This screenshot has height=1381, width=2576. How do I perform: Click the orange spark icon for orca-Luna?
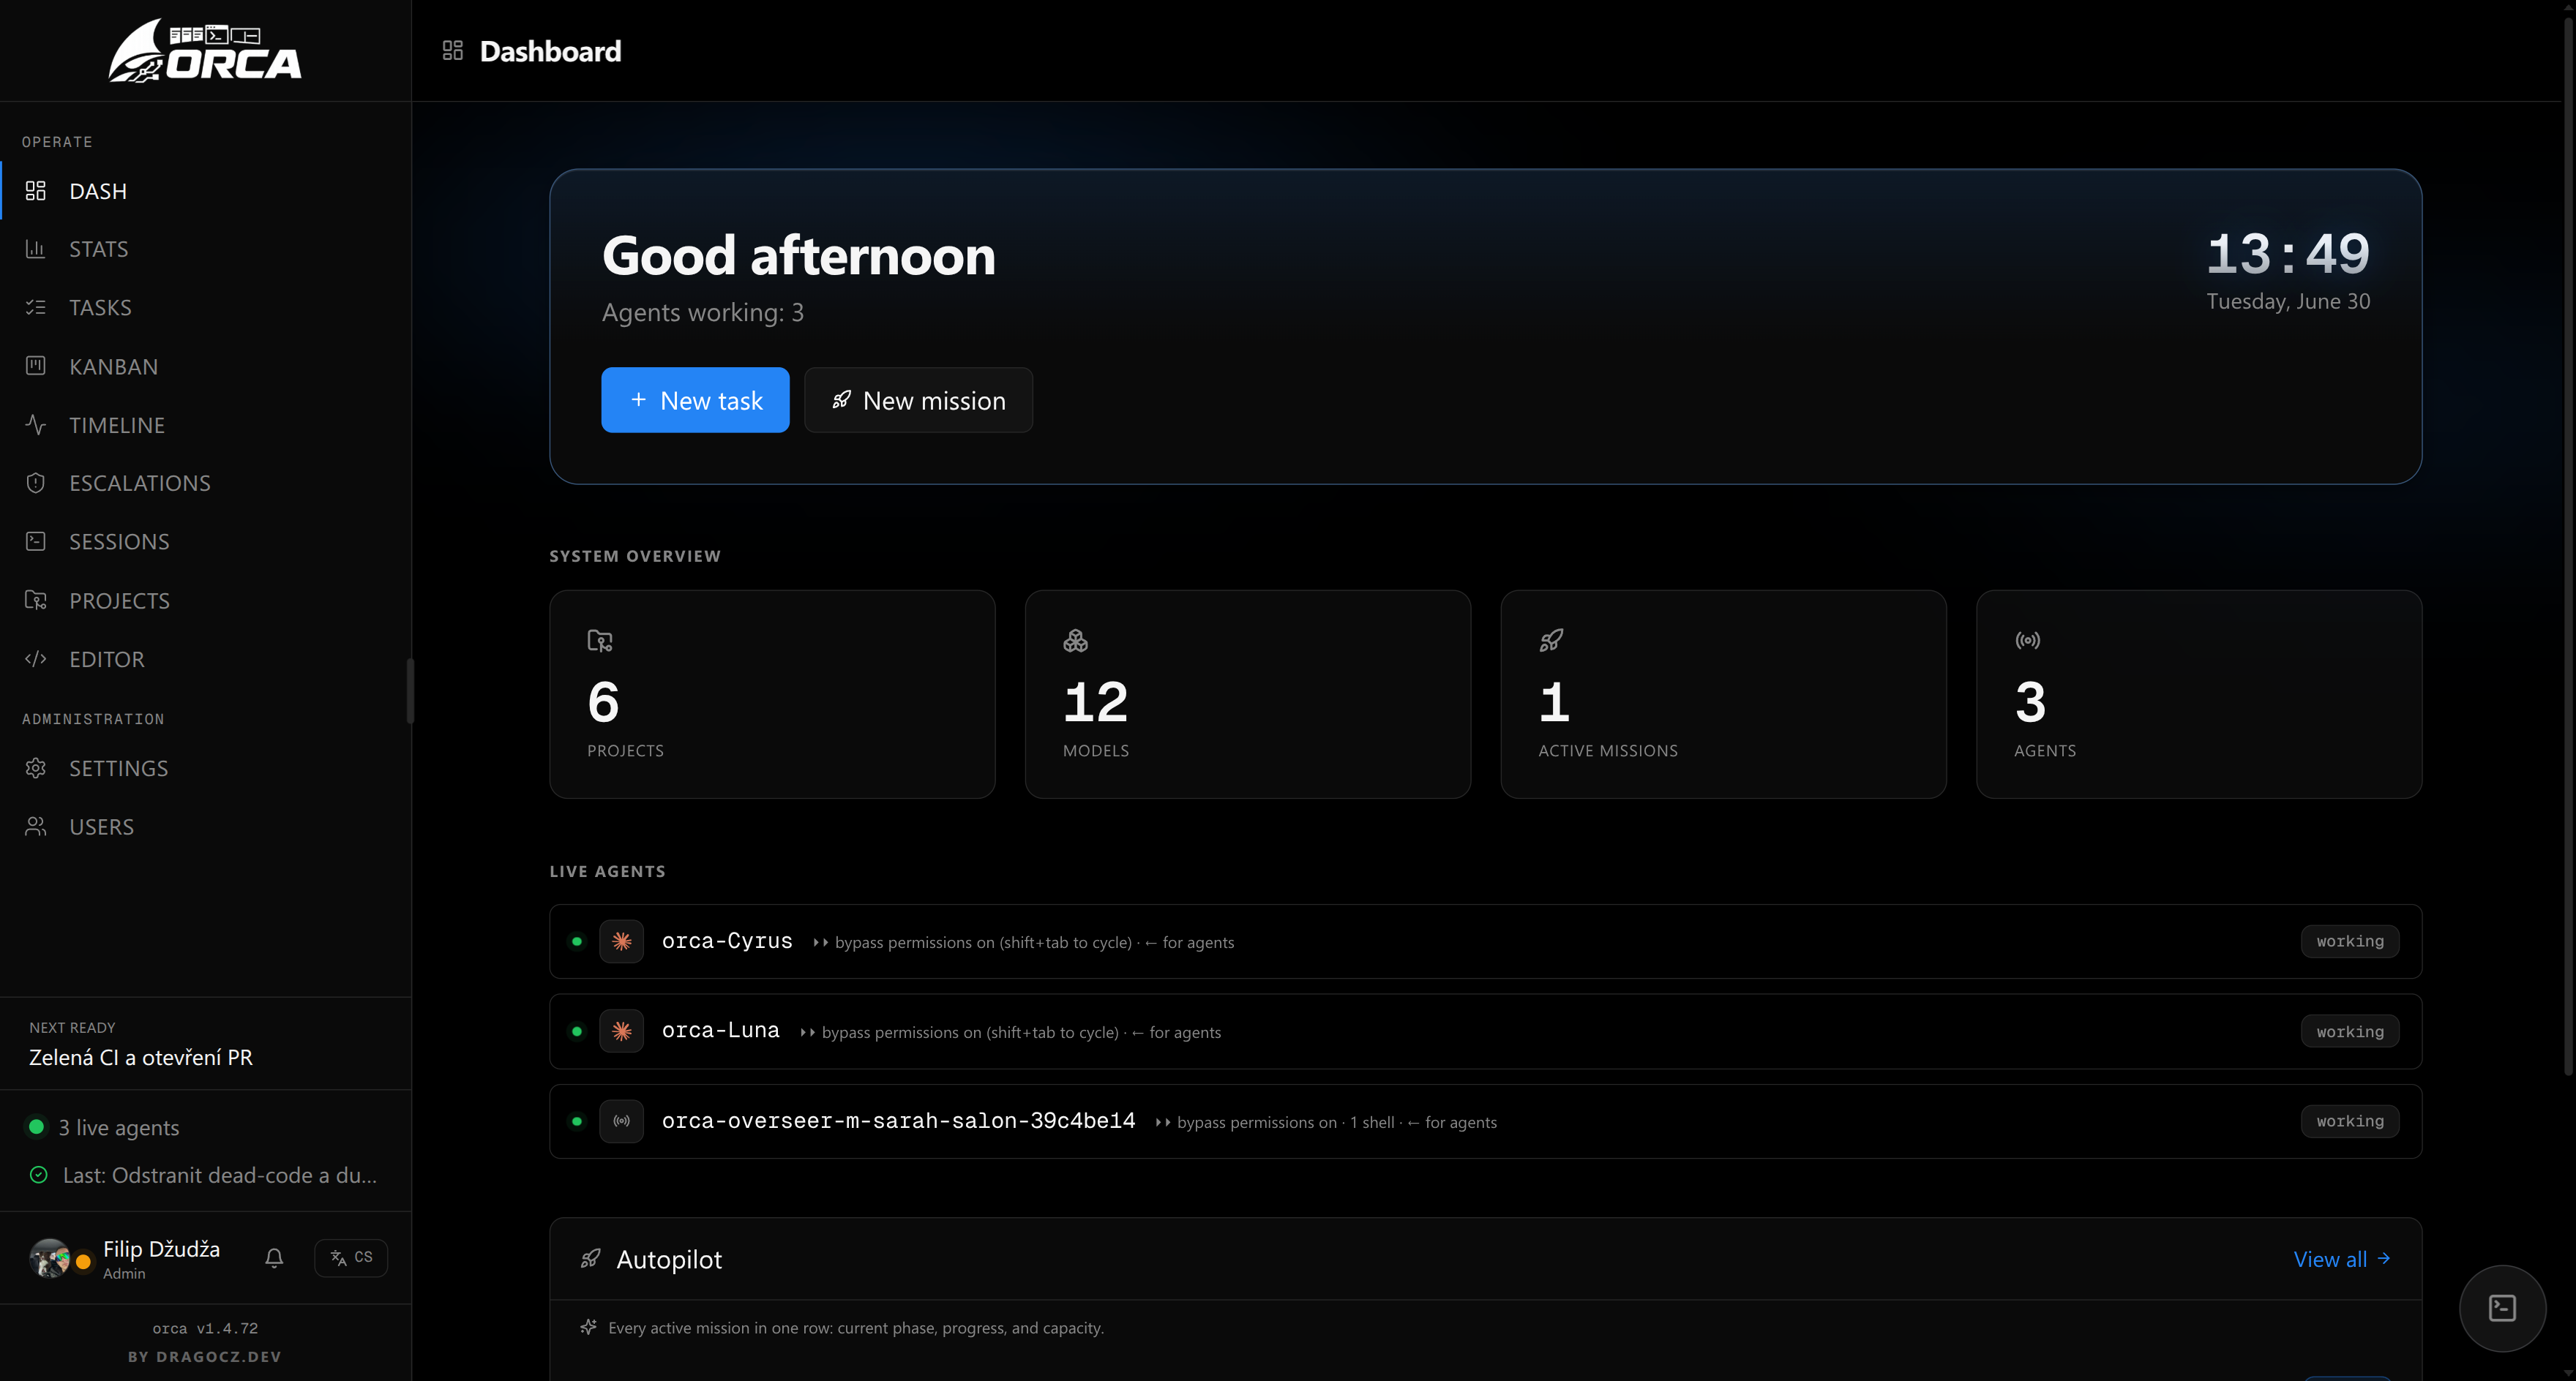(622, 1031)
